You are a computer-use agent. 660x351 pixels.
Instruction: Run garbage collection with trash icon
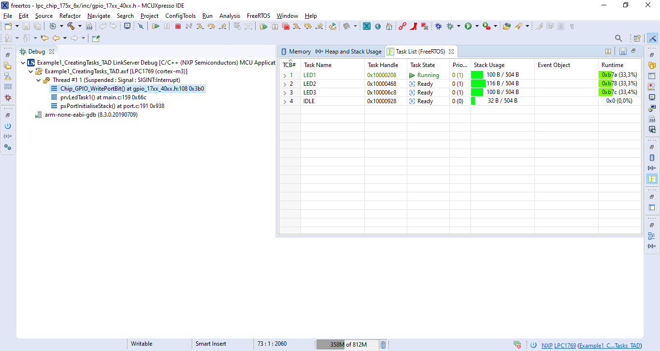coord(383,344)
